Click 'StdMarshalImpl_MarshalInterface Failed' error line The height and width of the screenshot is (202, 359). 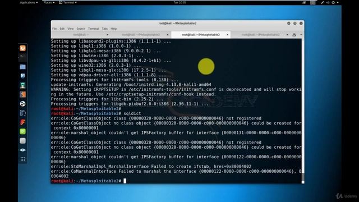click(151, 167)
